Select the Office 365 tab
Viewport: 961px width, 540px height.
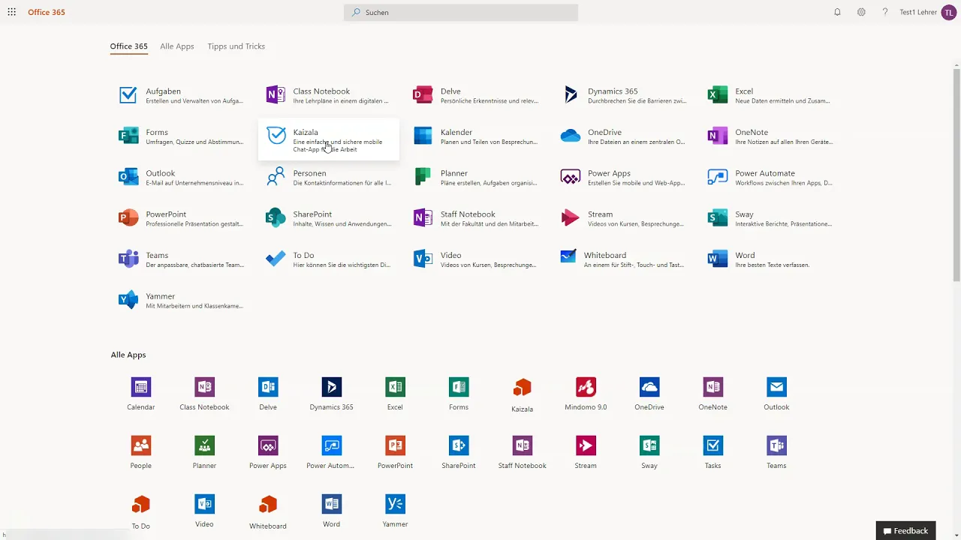(128, 46)
